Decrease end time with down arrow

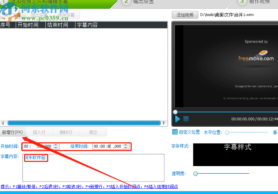pyautogui.click(x=126, y=148)
